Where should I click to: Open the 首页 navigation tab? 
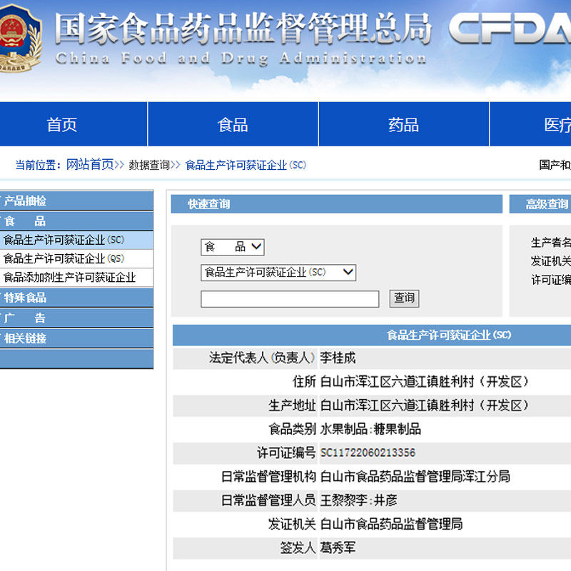pos(61,124)
